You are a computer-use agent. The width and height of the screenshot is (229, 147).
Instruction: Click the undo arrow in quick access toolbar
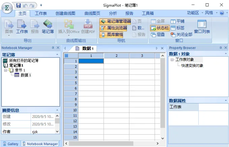click(25, 5)
